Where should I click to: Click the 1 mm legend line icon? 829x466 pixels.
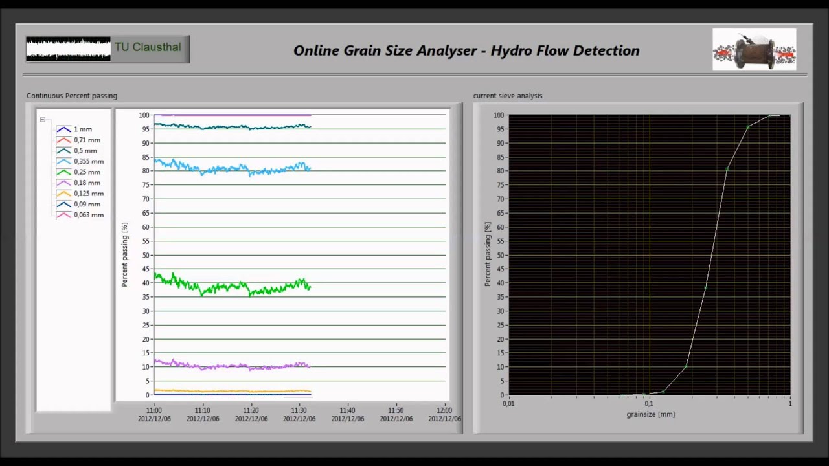pyautogui.click(x=63, y=129)
